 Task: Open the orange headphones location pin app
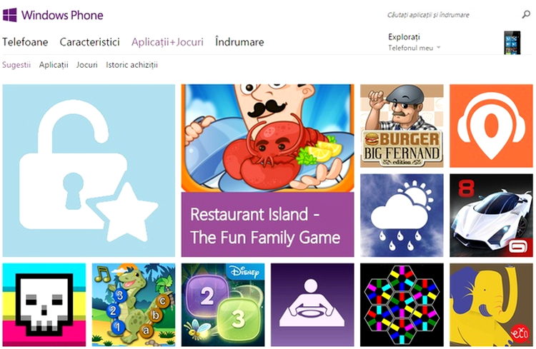[x=491, y=126]
